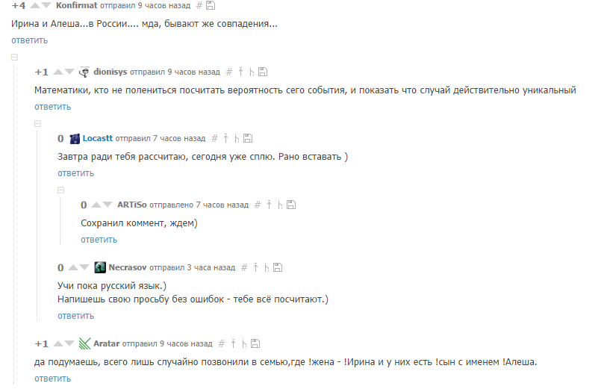Image resolution: width=604 pixels, height=389 pixels.
Task: Save Konfirmat's comment with floppy icon
Action: (211, 5)
